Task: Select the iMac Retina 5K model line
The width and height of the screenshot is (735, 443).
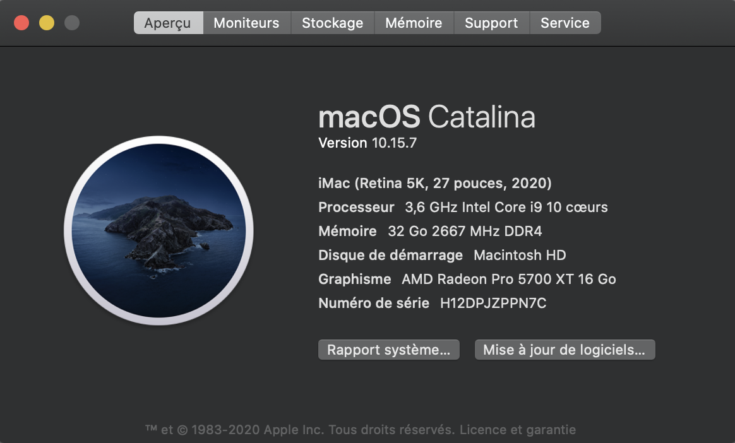Action: [435, 183]
